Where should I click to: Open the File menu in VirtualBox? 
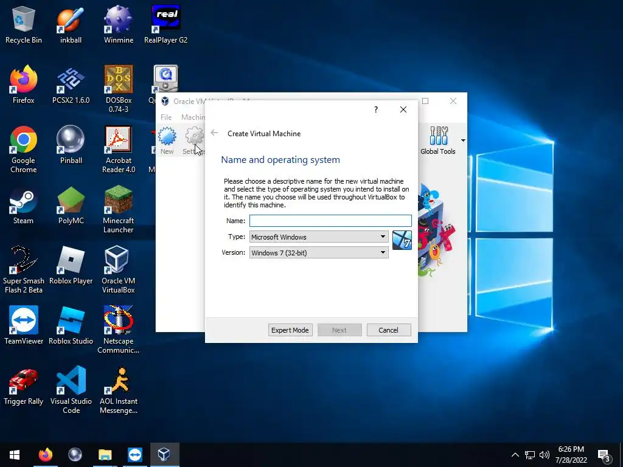coord(166,117)
